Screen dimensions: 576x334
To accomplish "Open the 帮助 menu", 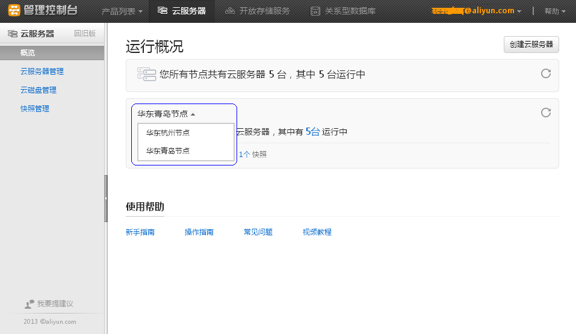I will click(x=555, y=11).
